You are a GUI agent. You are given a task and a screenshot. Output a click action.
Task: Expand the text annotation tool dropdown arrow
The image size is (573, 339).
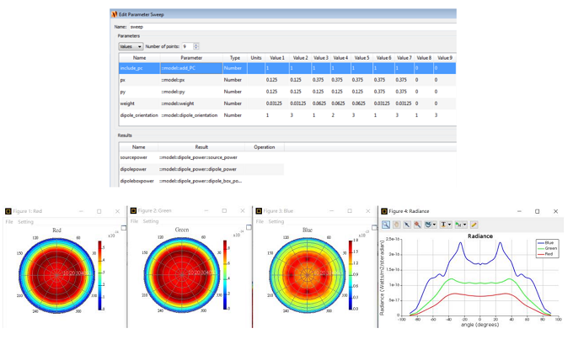pyautogui.click(x=450, y=225)
